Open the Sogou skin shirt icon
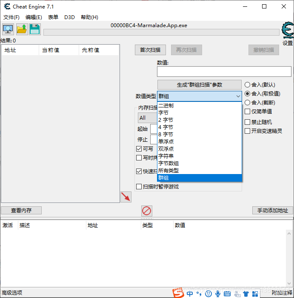Viewport: 294px width, 298px height. (x=246, y=294)
